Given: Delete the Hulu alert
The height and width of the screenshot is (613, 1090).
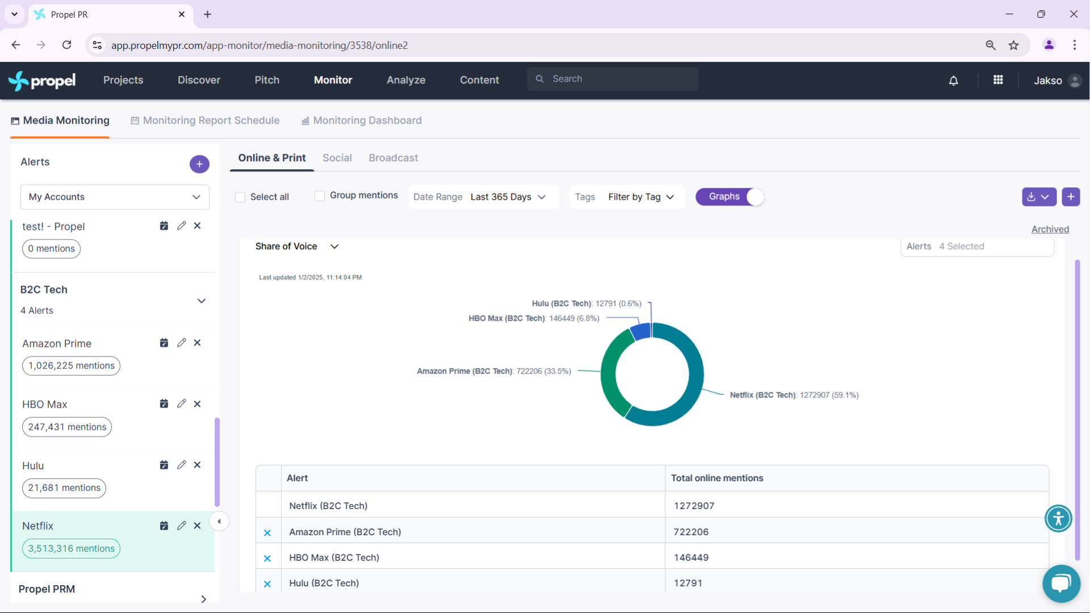Looking at the screenshot, I should click(x=198, y=465).
